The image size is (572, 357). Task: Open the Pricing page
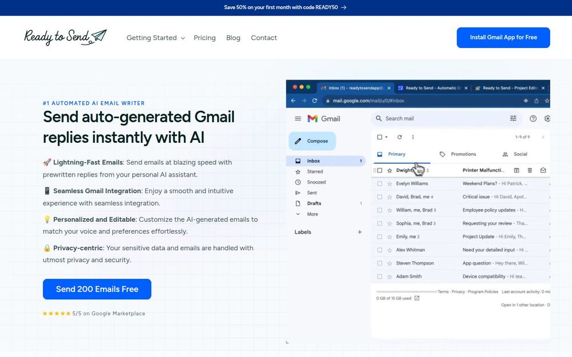[205, 38]
